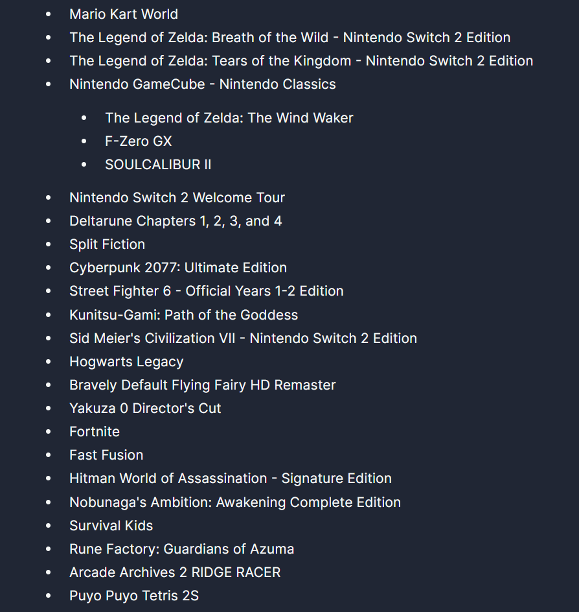This screenshot has width=579, height=612.
Task: Click the Split Fiction entry
Action: (108, 244)
